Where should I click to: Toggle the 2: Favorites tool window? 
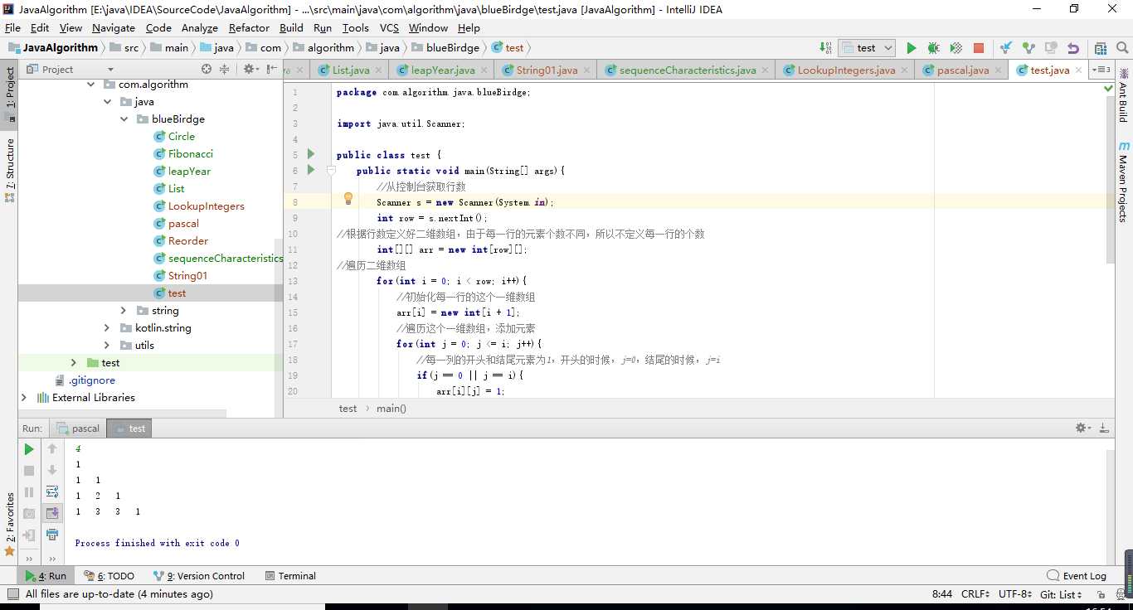pos(10,523)
